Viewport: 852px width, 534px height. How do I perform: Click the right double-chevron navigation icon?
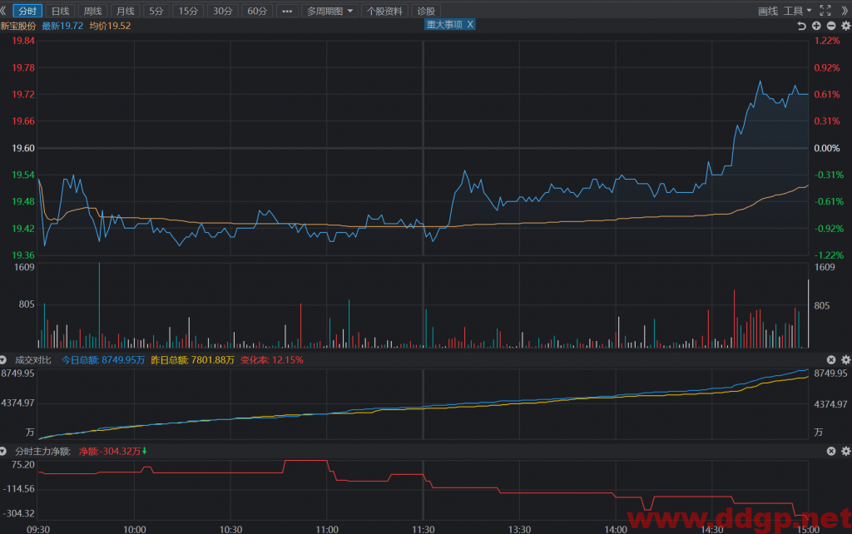[845, 11]
